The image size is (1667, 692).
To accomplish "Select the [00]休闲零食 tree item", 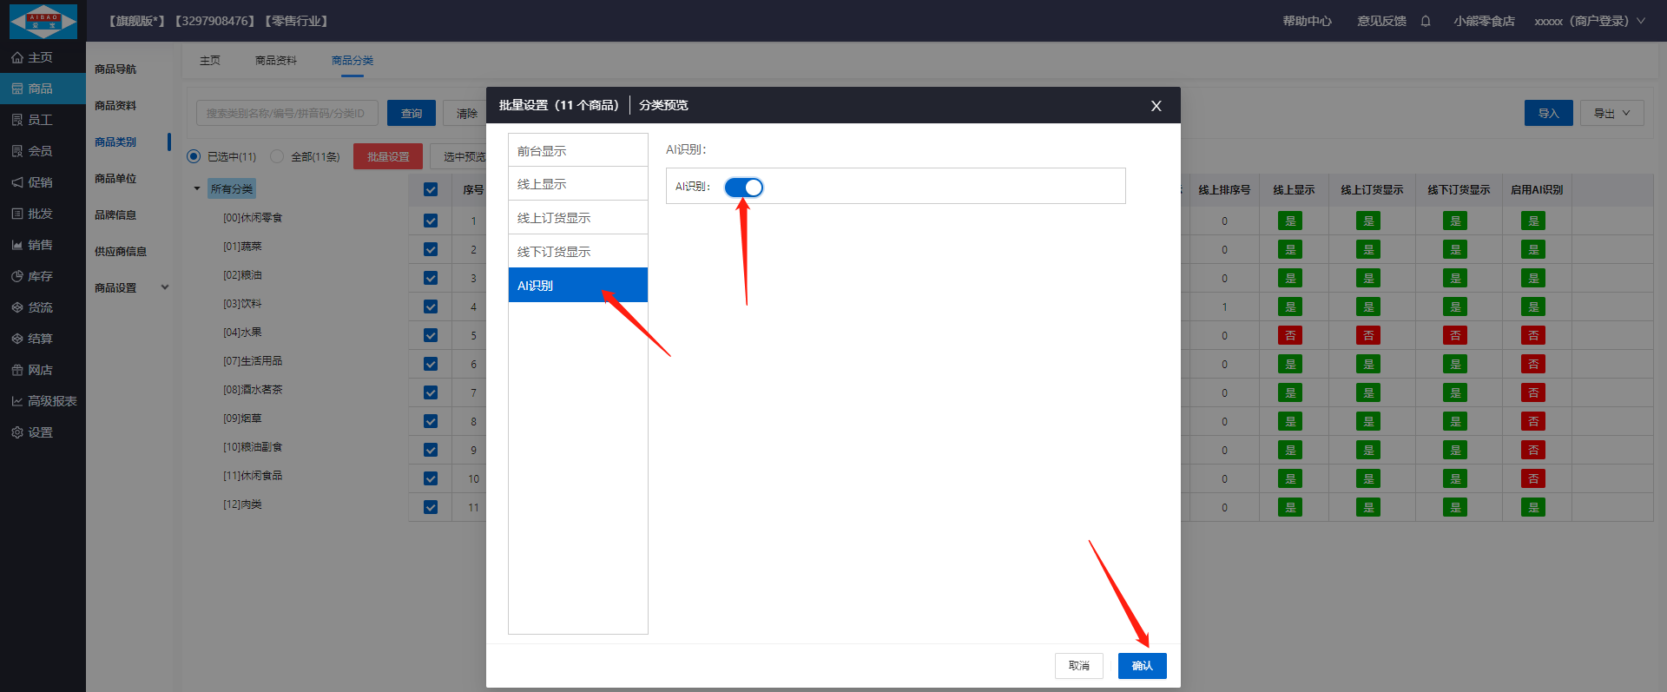I will pyautogui.click(x=253, y=217).
